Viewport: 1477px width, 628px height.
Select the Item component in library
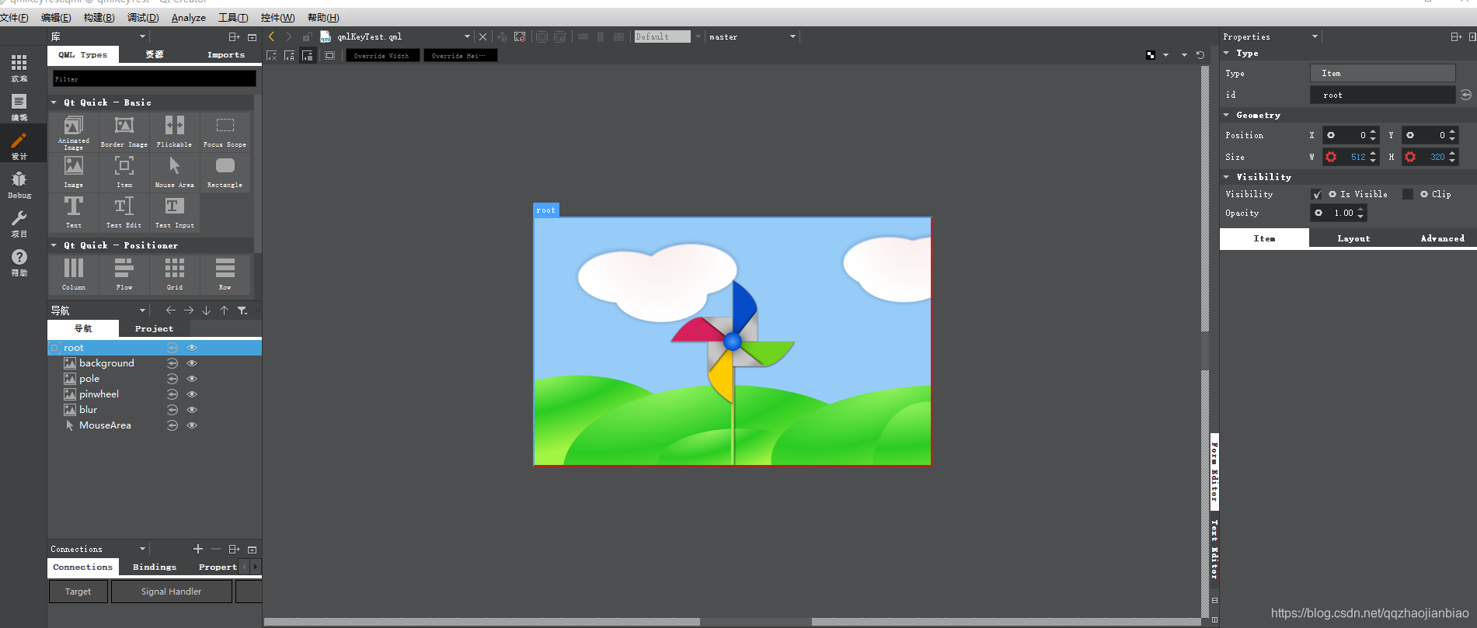pyautogui.click(x=124, y=172)
